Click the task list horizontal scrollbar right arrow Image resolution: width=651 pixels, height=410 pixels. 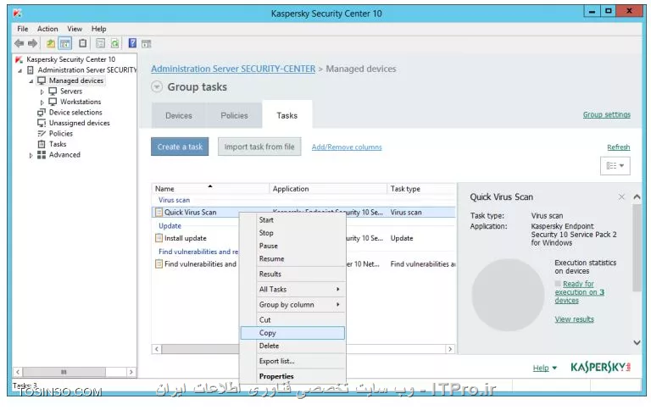[450, 349]
